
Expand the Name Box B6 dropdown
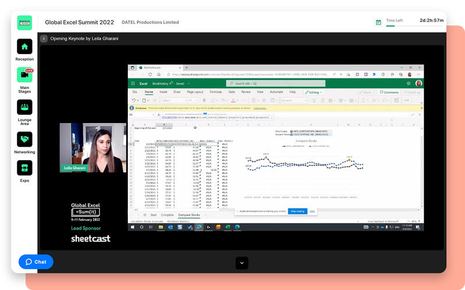tap(153, 114)
